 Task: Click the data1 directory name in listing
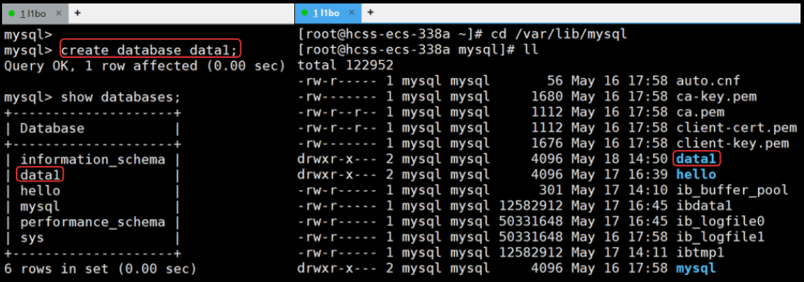696,159
